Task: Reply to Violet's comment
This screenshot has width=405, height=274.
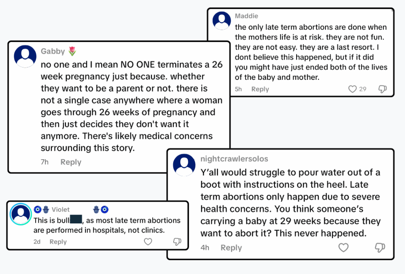Action: pyautogui.click(x=58, y=242)
